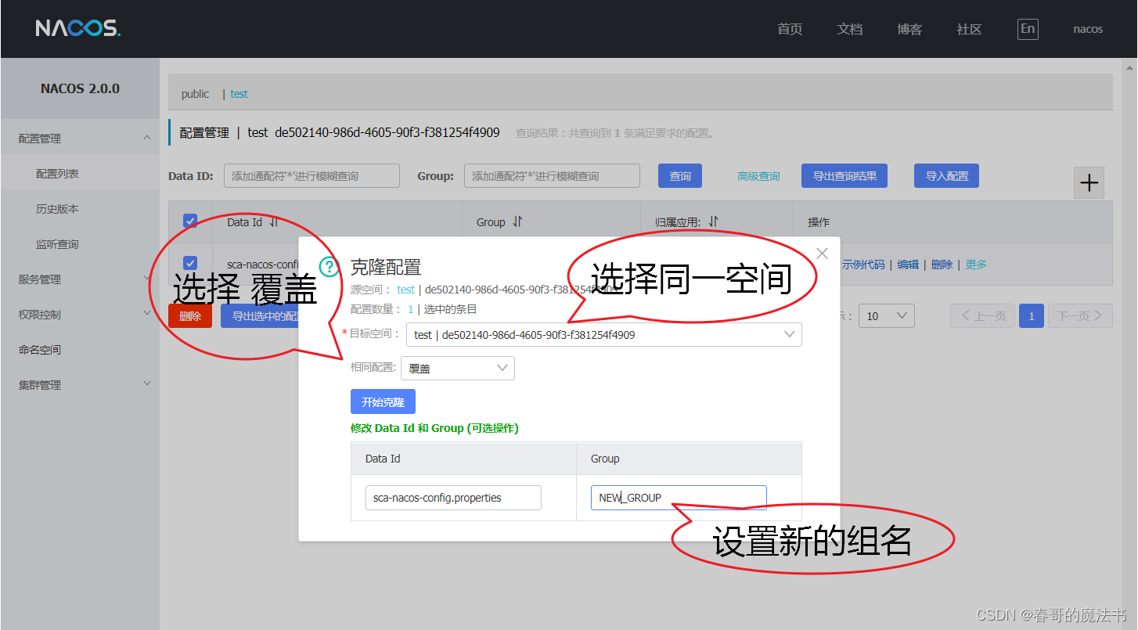This screenshot has width=1138, height=630.
Task: Click the red 删除 button
Action: [190, 316]
